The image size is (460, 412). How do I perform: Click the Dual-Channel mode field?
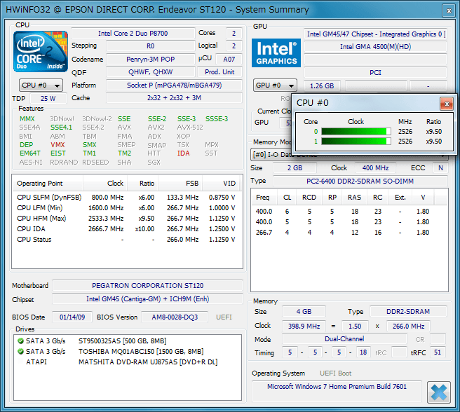pos(344,339)
